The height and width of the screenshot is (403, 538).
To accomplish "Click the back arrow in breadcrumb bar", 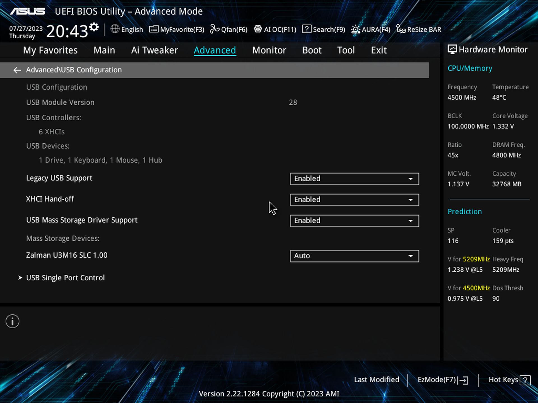I will tap(17, 70).
